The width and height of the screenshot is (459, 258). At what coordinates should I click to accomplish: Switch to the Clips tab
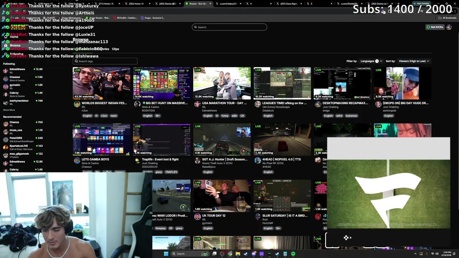[x=115, y=49]
